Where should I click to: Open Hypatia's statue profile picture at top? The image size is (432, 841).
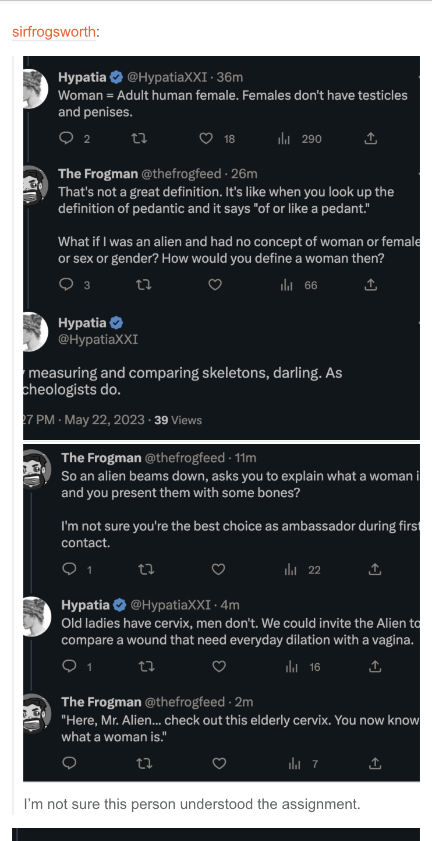(x=34, y=89)
